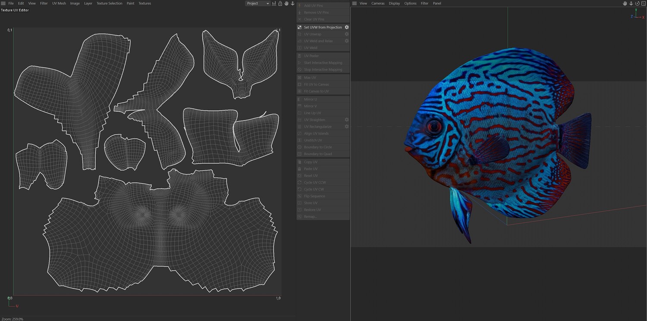Click the Line Up UV icon
This screenshot has height=321, width=647.
(x=300, y=113)
